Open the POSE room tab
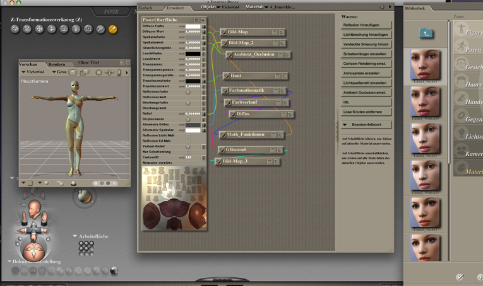483x286 pixels. point(111,12)
